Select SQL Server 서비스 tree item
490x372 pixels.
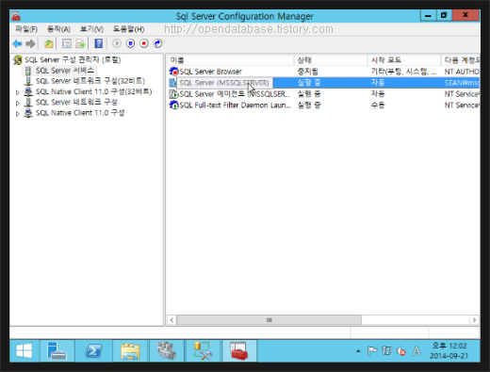pyautogui.click(x=65, y=71)
